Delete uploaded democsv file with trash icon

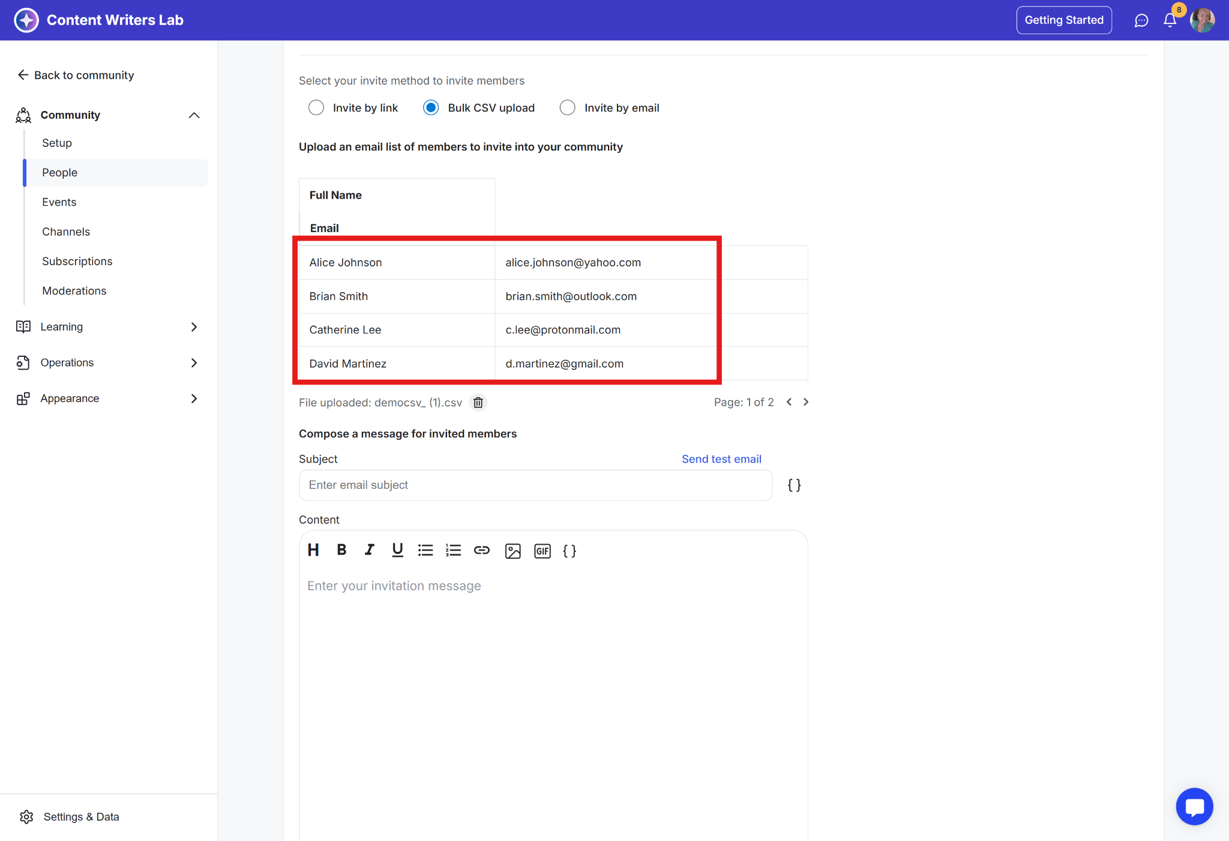tap(478, 403)
